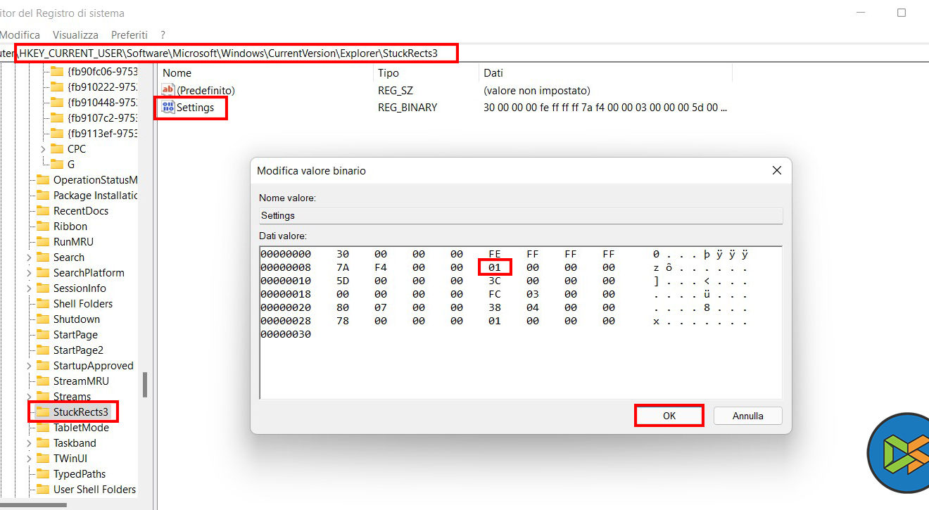Click the "(valore non impostato)" data cell

537,90
